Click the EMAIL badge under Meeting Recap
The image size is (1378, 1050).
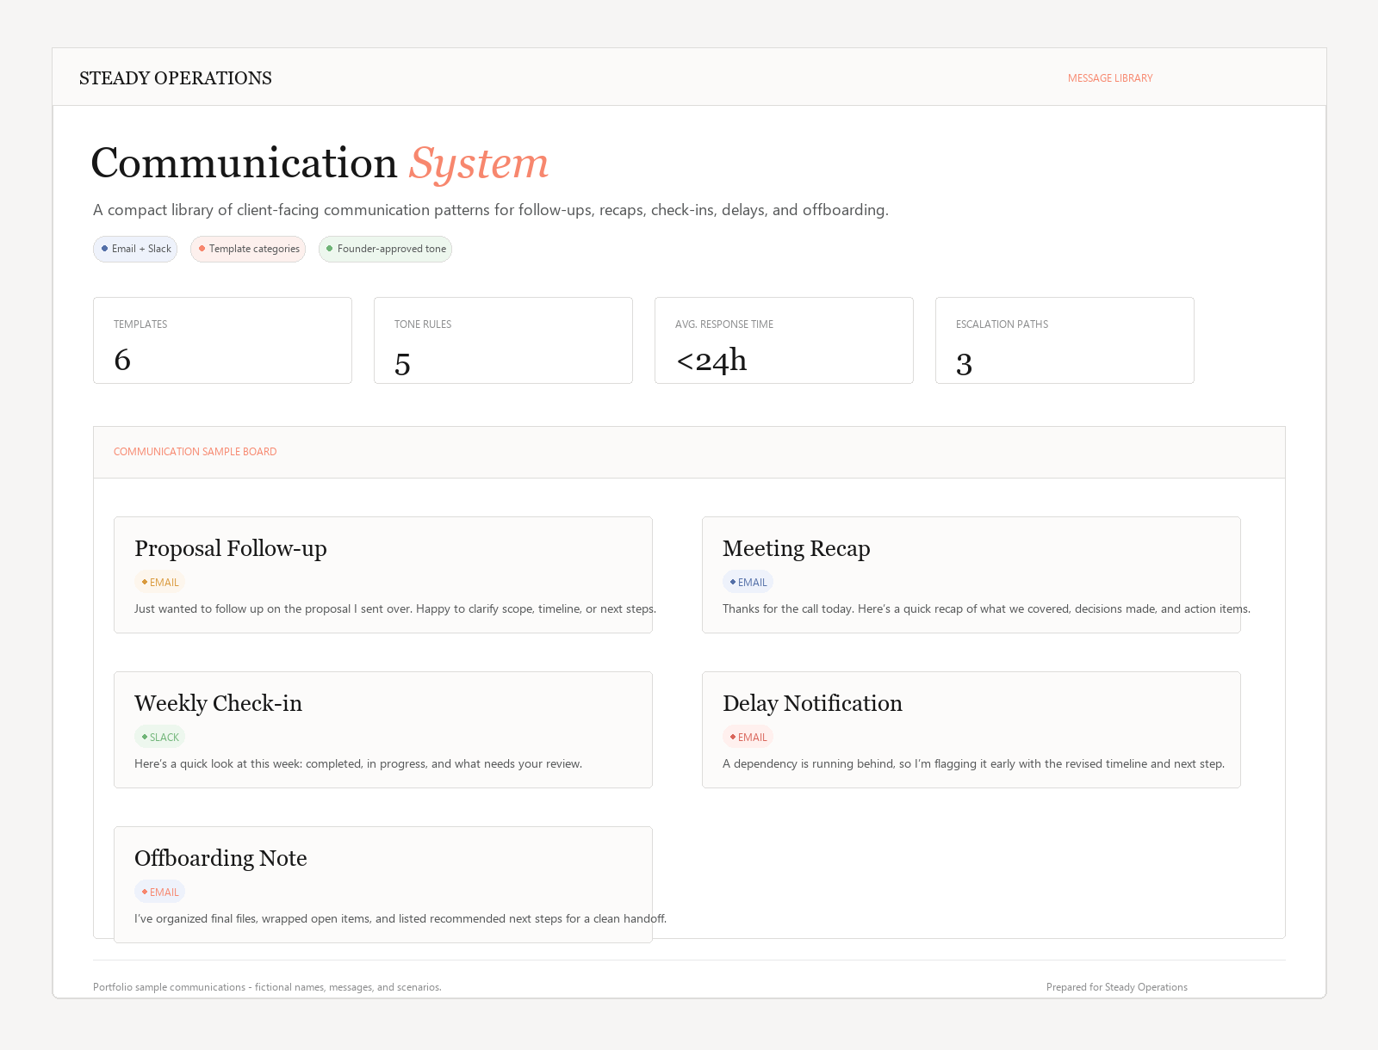point(748,583)
